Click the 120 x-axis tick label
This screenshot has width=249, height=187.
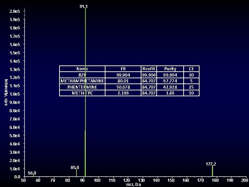(x=127, y=180)
